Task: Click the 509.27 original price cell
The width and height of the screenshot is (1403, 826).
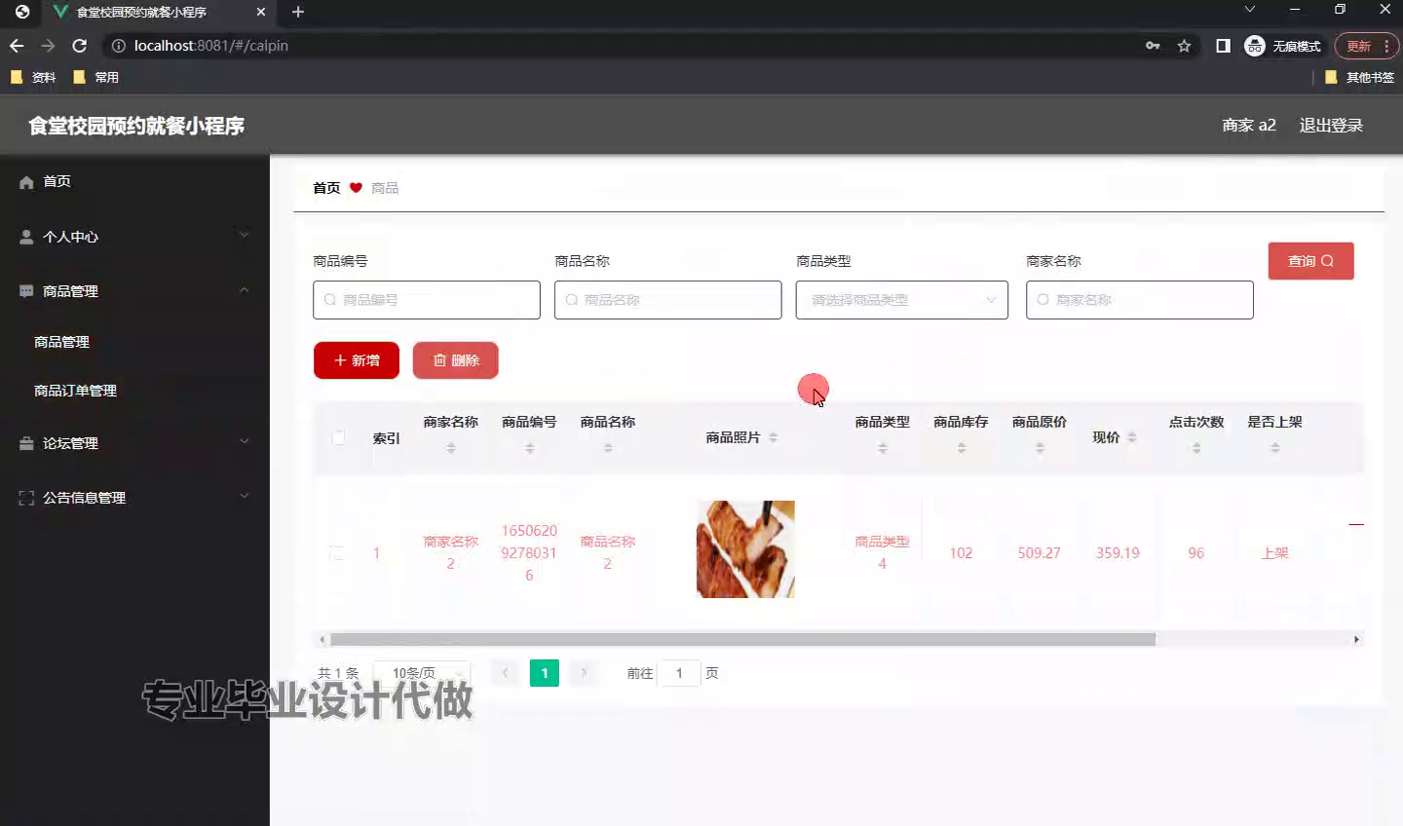Action: pos(1039,552)
